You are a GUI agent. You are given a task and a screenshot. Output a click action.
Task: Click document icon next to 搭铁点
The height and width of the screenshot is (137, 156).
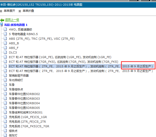click(x=5, y=131)
